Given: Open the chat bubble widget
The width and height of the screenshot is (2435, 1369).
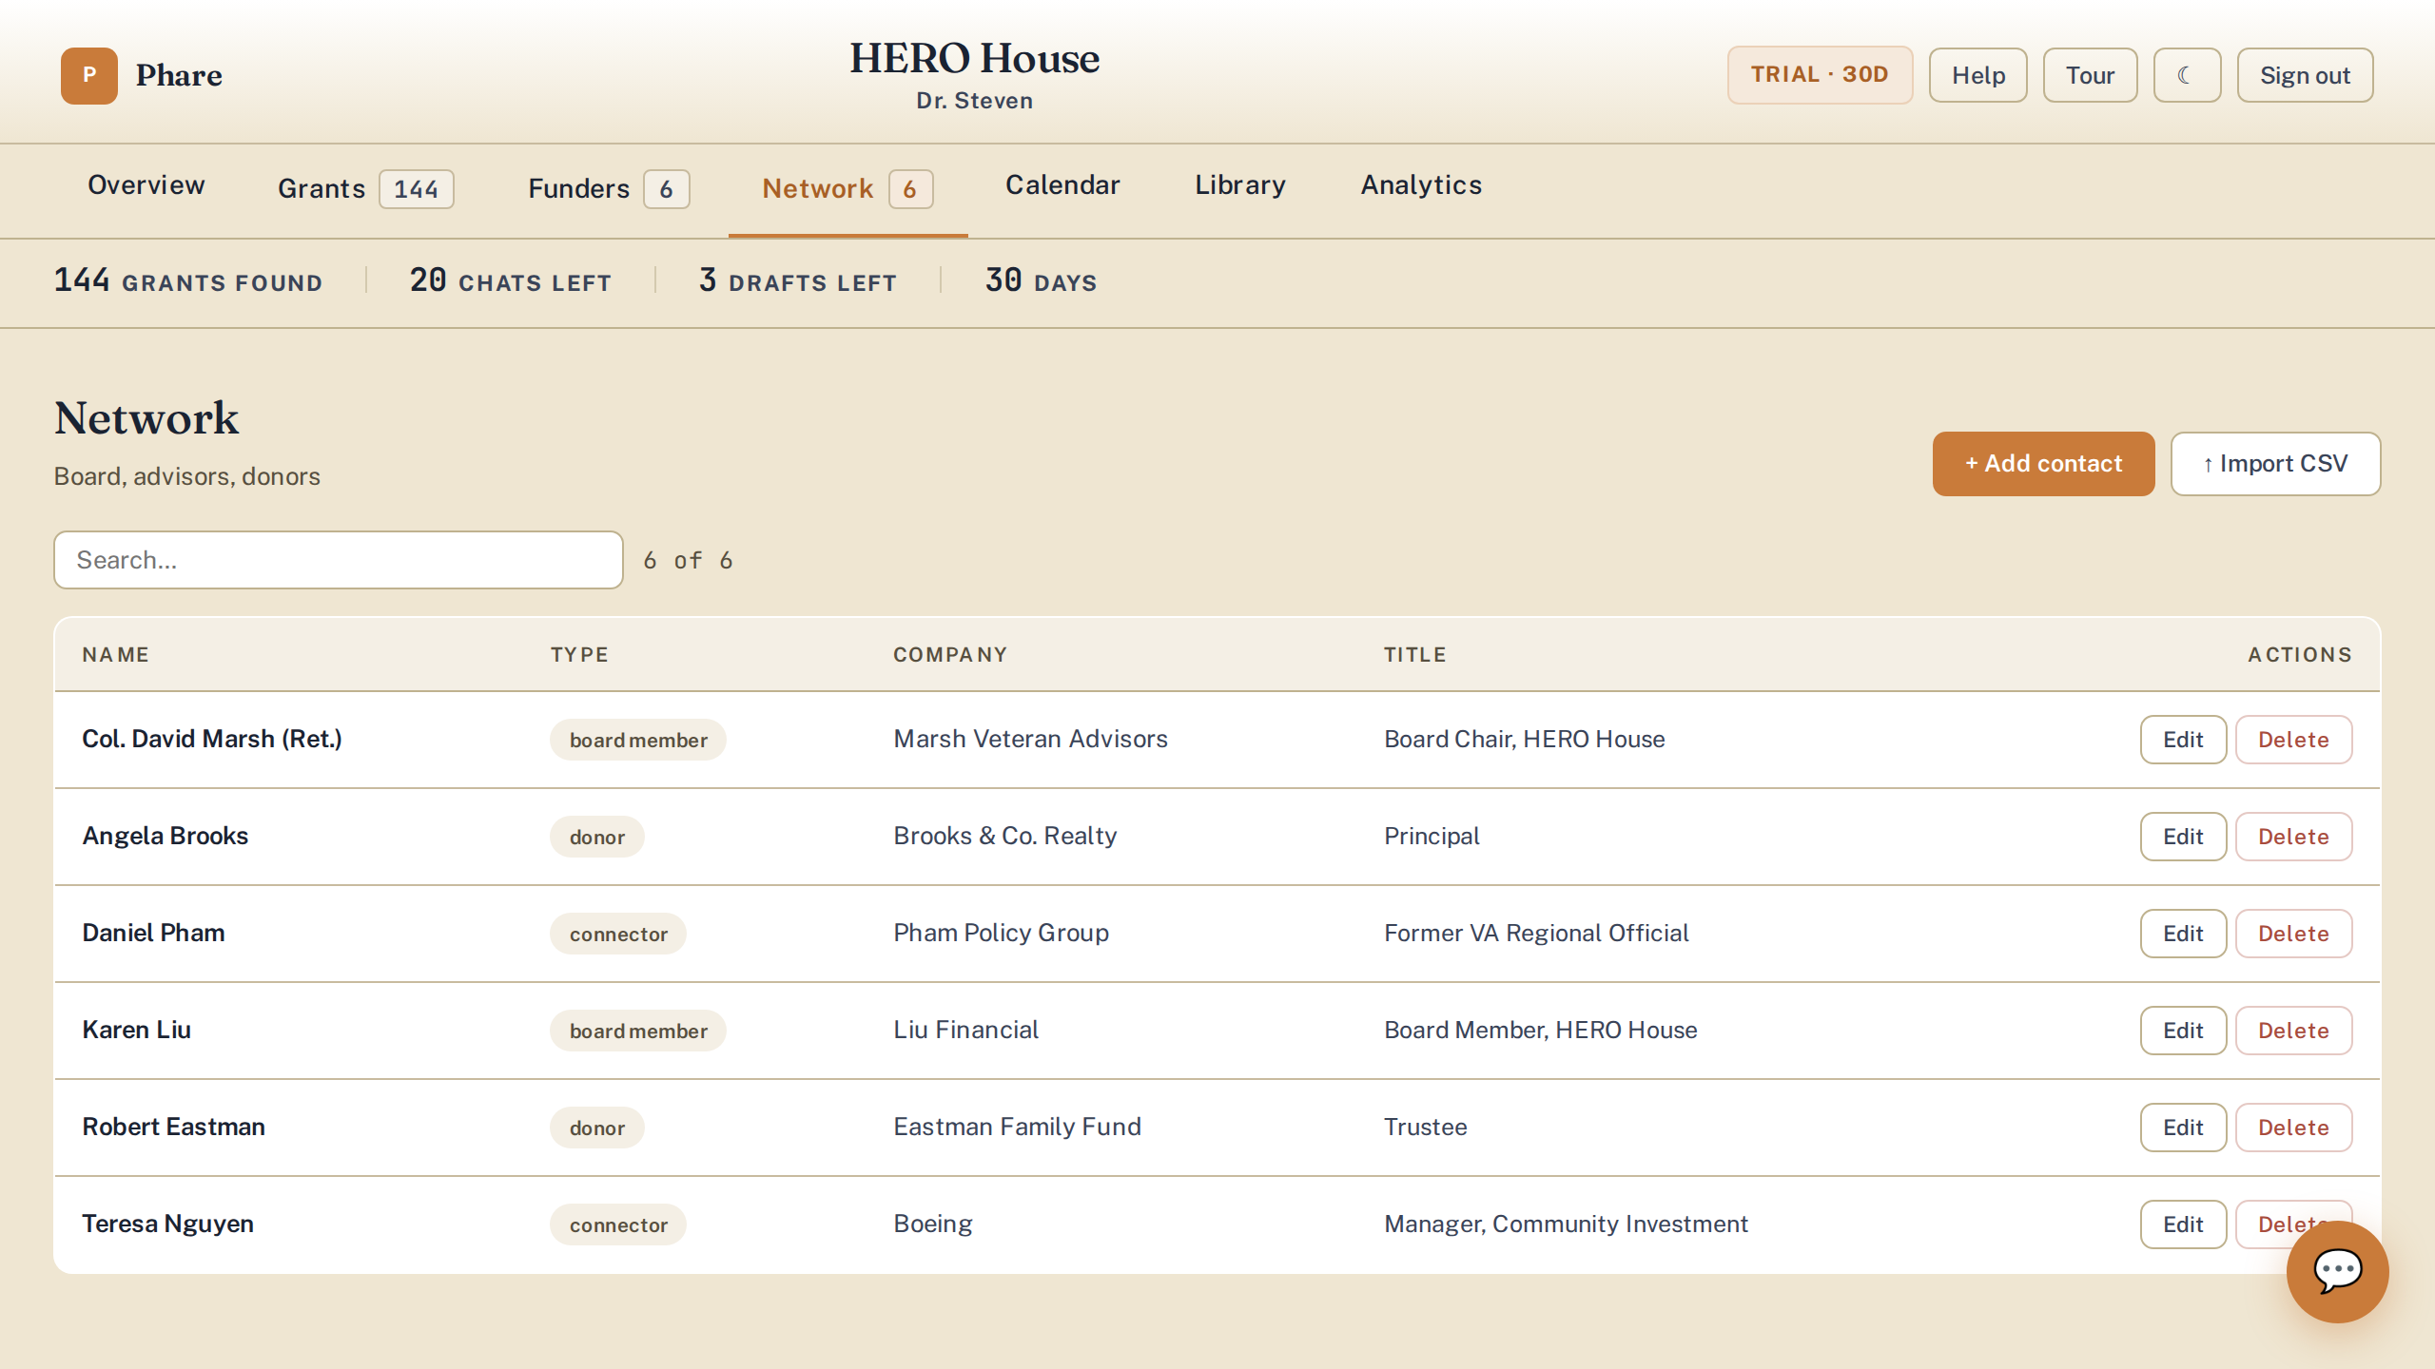Looking at the screenshot, I should (x=2337, y=1271).
